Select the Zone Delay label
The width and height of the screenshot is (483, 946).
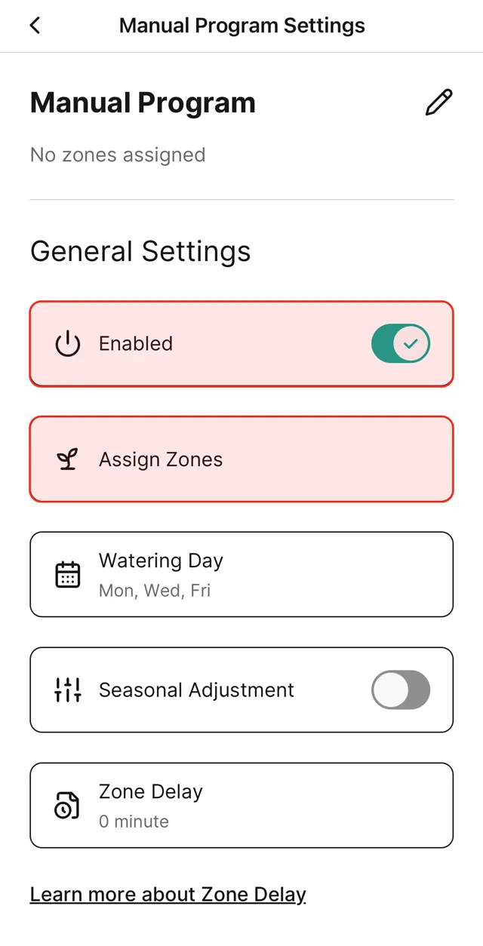151,792
